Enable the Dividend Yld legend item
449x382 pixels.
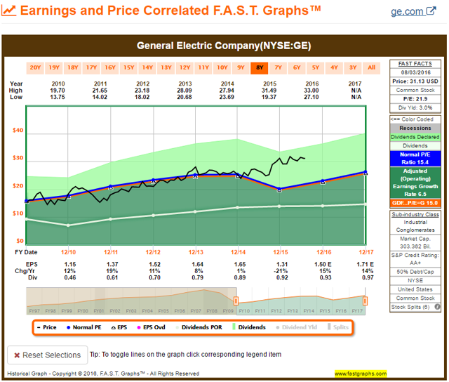(x=296, y=327)
